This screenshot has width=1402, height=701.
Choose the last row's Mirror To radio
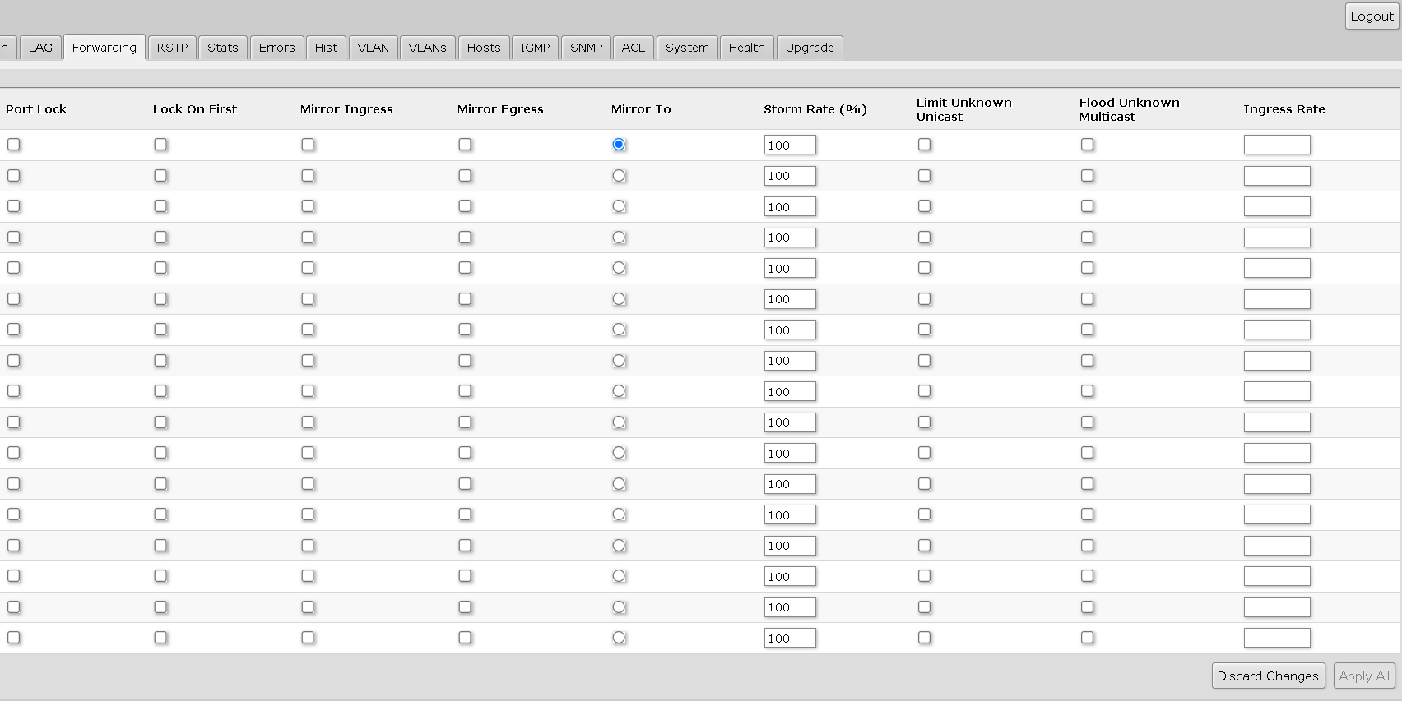click(619, 638)
